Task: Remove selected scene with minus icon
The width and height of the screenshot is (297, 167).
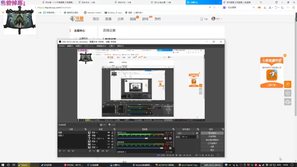Action: tap(64, 151)
